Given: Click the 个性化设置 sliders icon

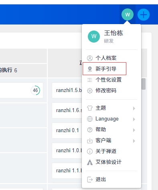Looking at the screenshot, I should [90, 80].
